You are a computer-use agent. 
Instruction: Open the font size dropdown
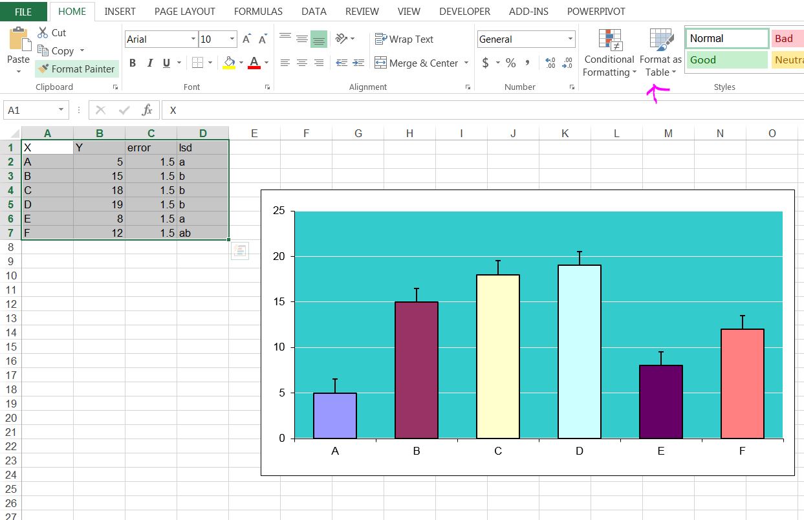point(230,39)
